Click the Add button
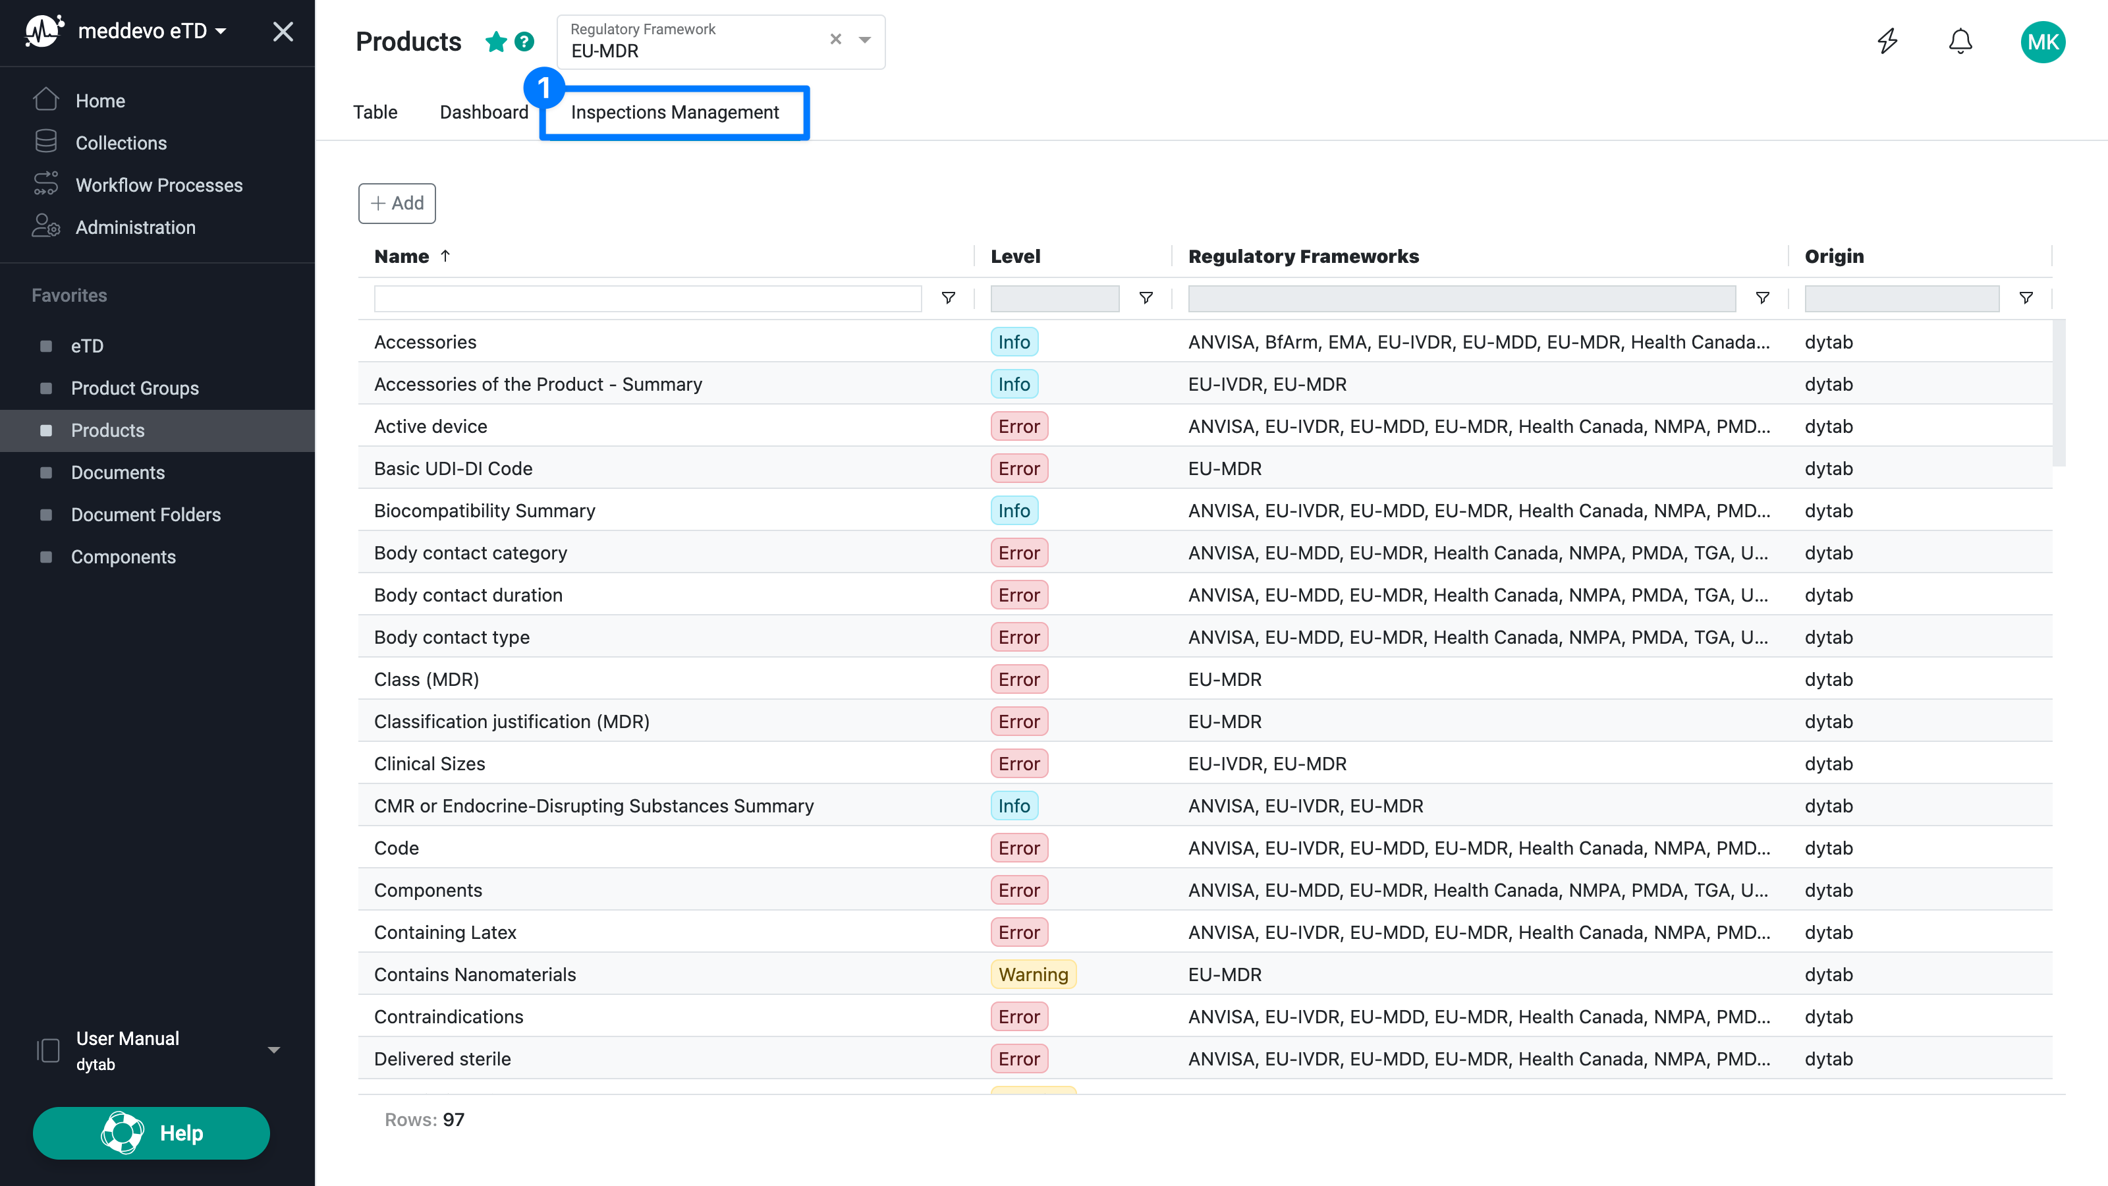Viewport: 2108px width, 1186px height. [397, 203]
